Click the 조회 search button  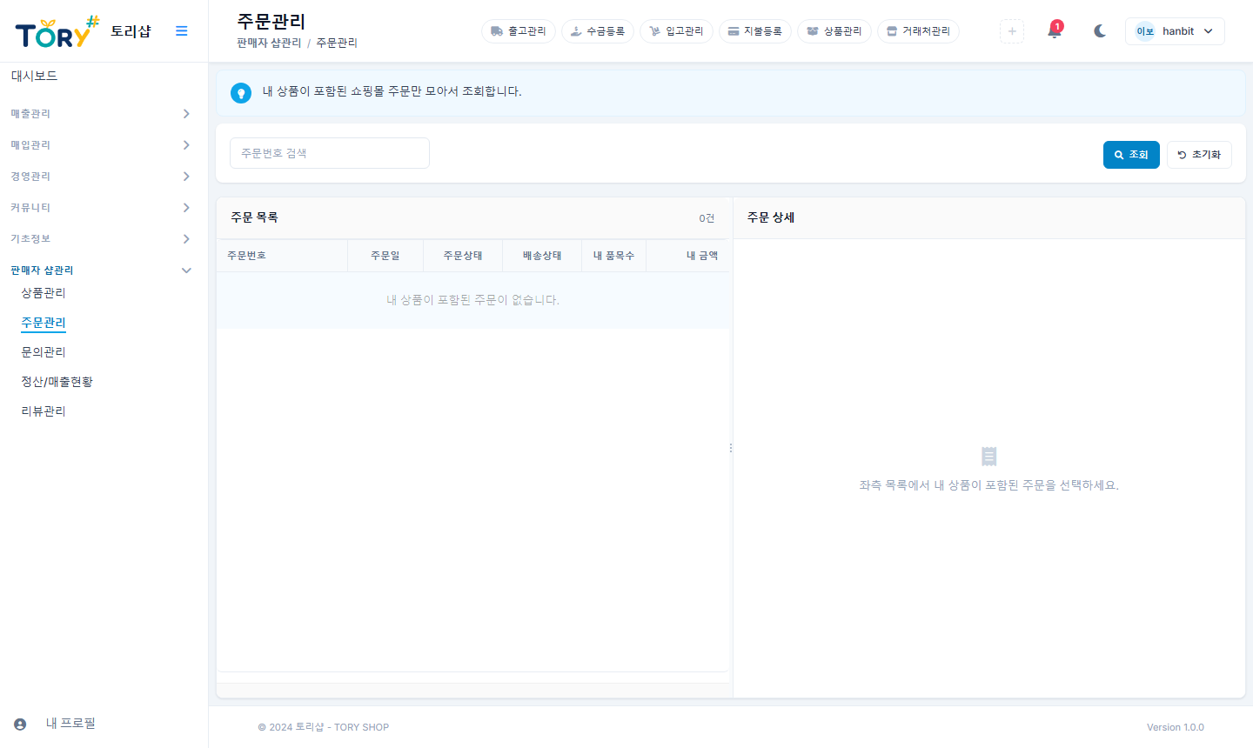click(1131, 155)
